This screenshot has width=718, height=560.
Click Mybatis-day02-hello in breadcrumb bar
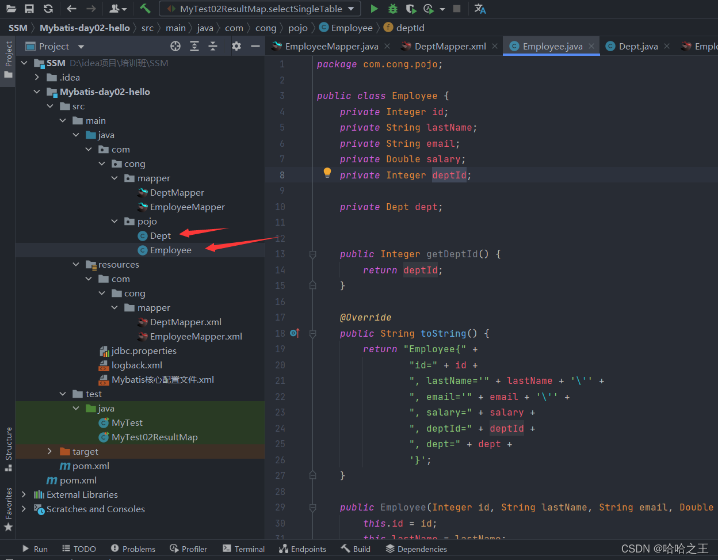pos(85,28)
